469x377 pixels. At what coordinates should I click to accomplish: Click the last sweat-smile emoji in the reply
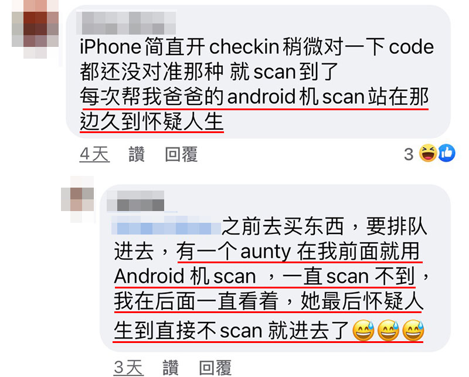coord(413,331)
